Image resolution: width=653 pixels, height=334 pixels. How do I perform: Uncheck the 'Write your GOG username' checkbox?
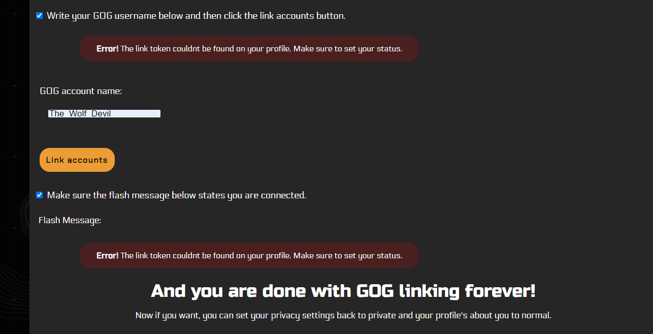(39, 16)
